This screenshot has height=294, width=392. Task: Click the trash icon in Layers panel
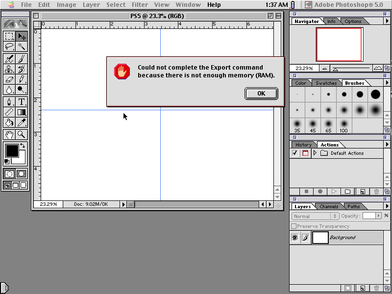(376, 288)
